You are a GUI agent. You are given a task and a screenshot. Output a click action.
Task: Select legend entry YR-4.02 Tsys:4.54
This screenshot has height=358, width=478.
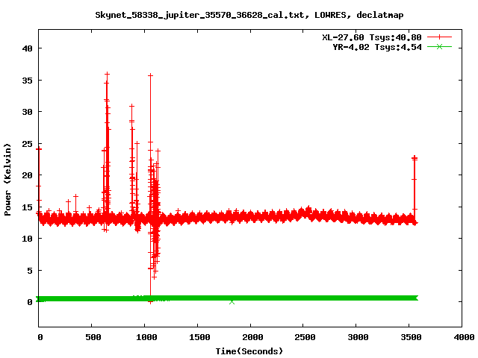pyautogui.click(x=376, y=47)
